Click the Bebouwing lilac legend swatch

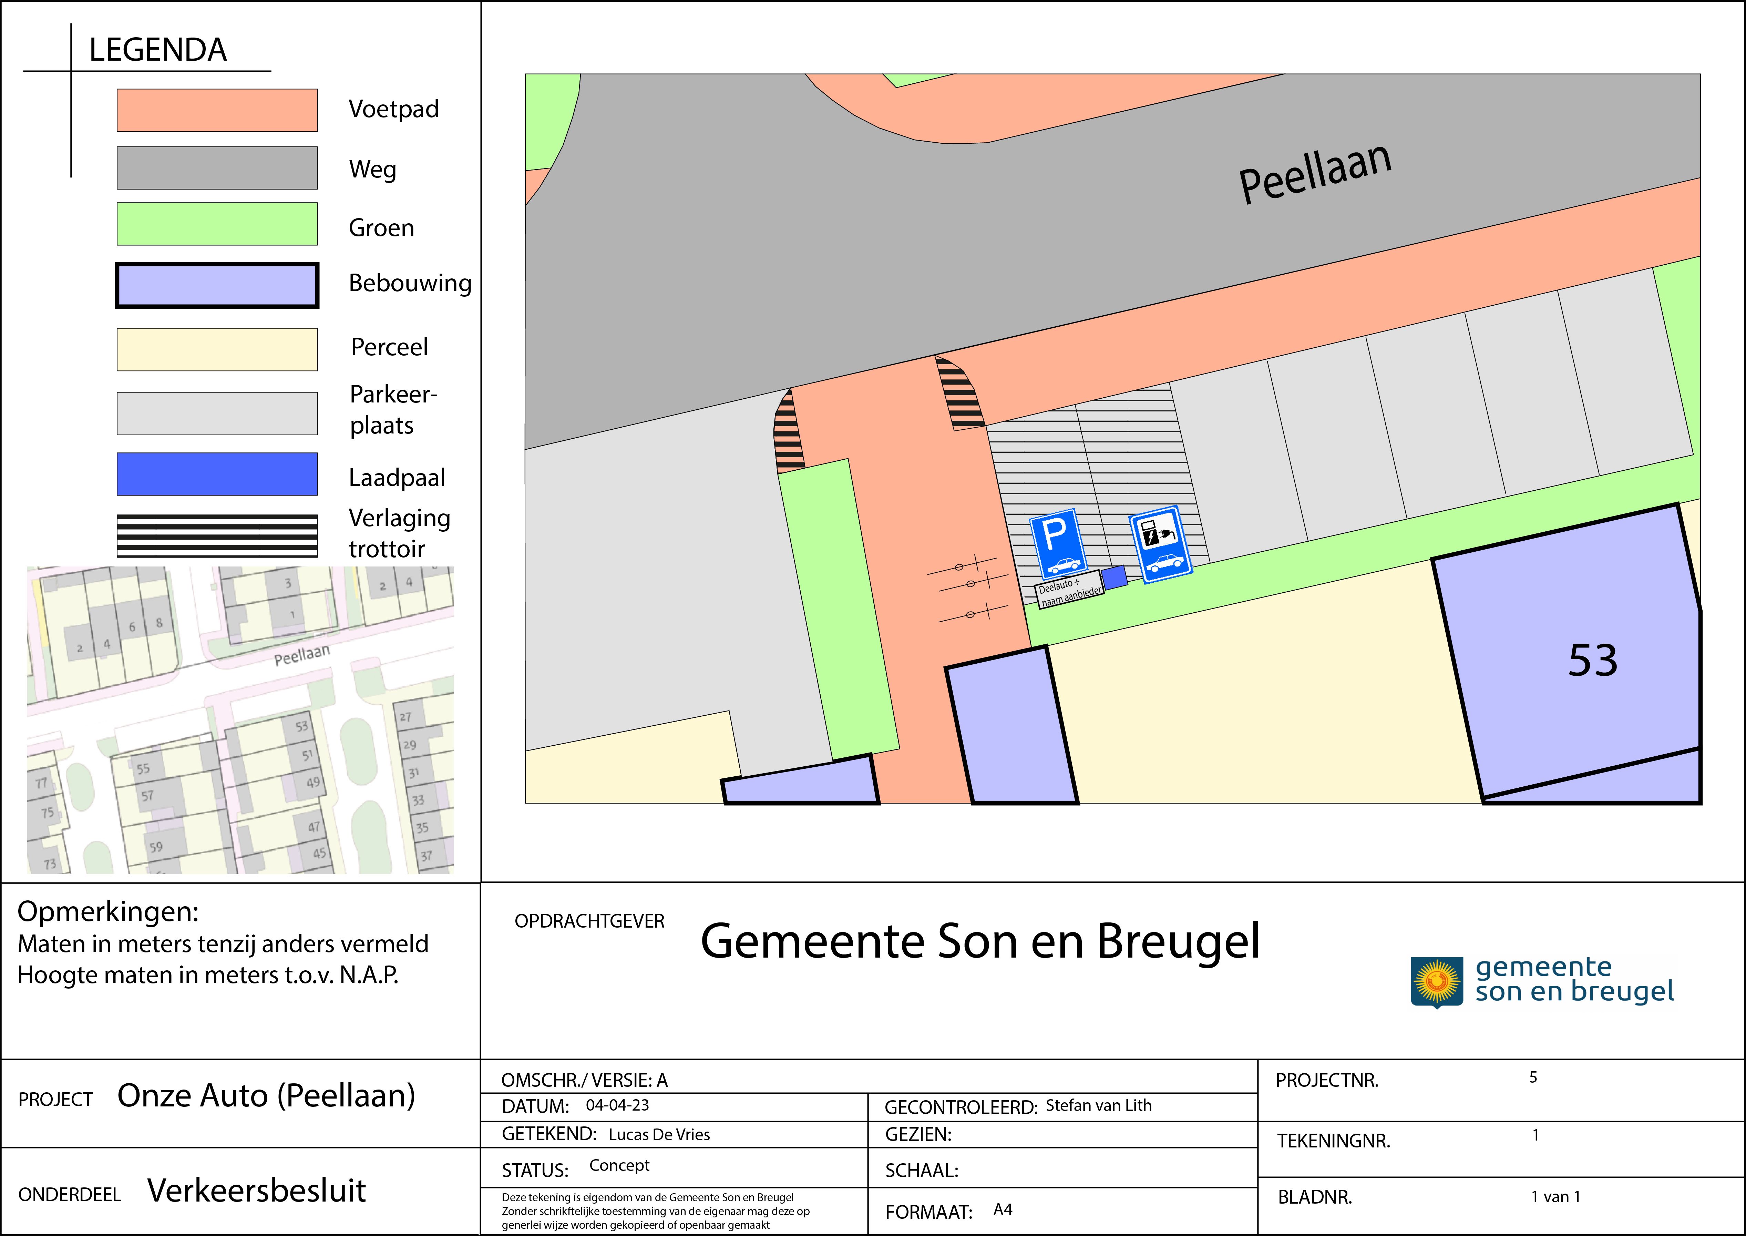click(217, 285)
